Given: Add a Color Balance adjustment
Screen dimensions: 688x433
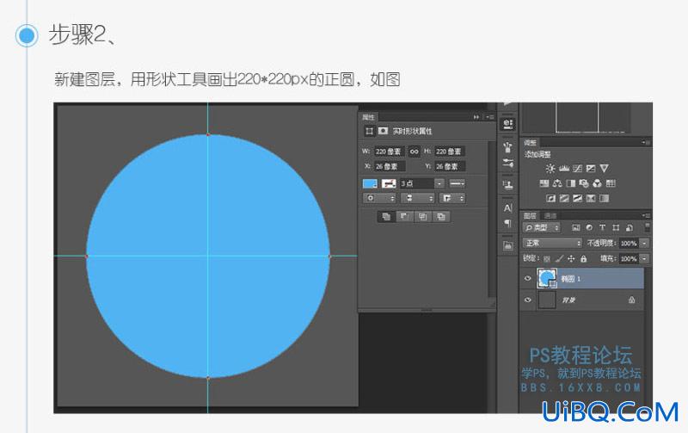Looking at the screenshot, I should [x=557, y=183].
